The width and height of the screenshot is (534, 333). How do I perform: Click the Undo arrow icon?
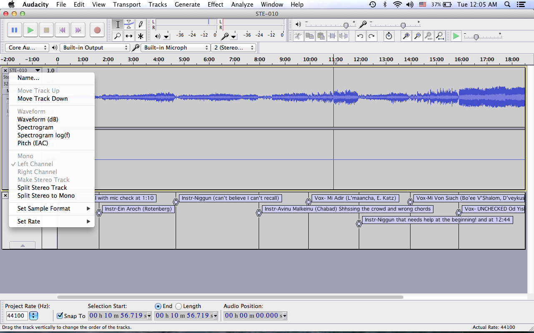click(360, 36)
